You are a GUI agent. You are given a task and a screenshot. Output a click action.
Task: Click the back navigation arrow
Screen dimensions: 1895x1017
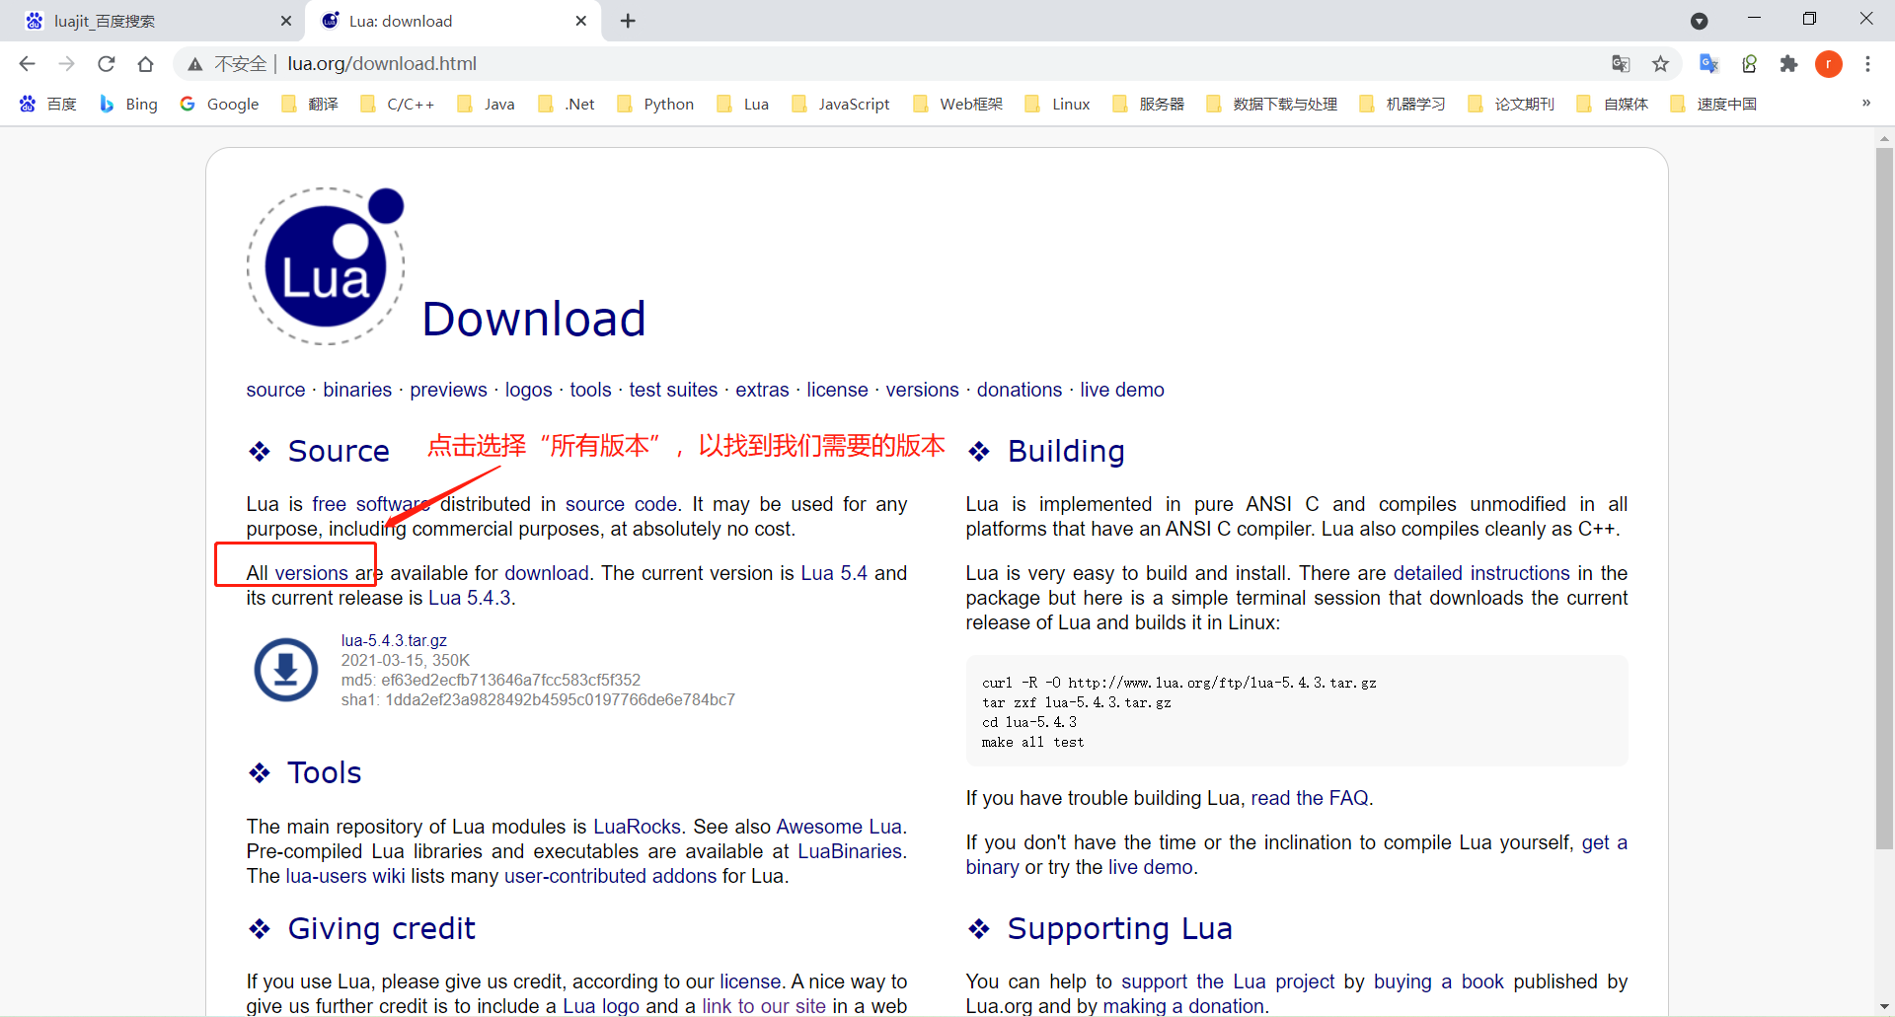point(27,63)
